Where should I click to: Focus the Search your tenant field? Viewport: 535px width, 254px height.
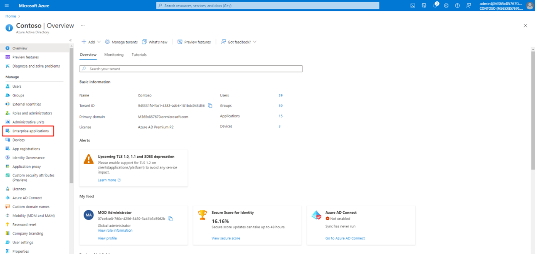tap(191, 69)
